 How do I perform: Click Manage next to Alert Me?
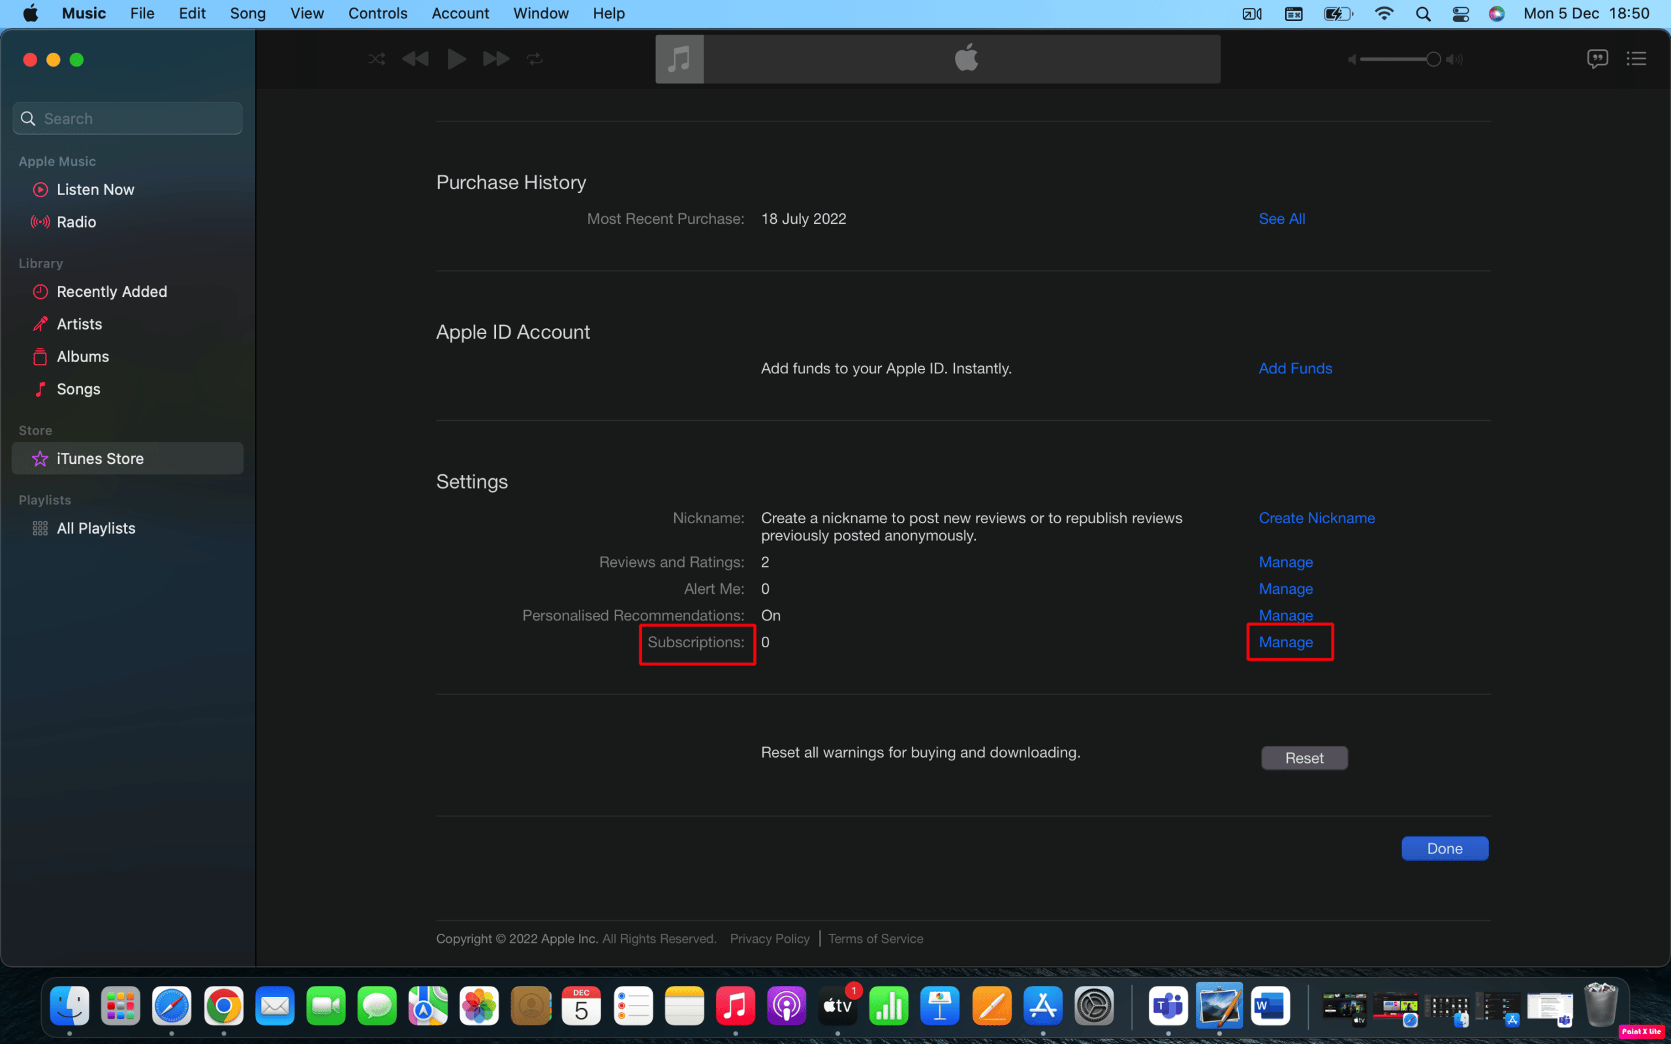coord(1285,588)
